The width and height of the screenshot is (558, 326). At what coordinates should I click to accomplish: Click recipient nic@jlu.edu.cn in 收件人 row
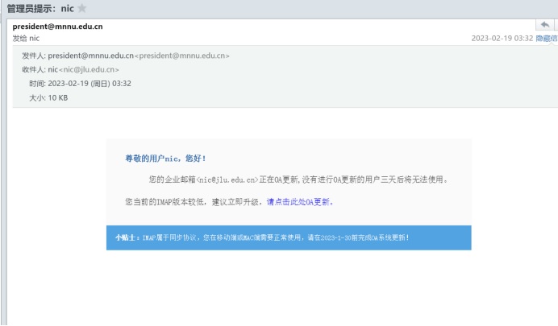84,70
